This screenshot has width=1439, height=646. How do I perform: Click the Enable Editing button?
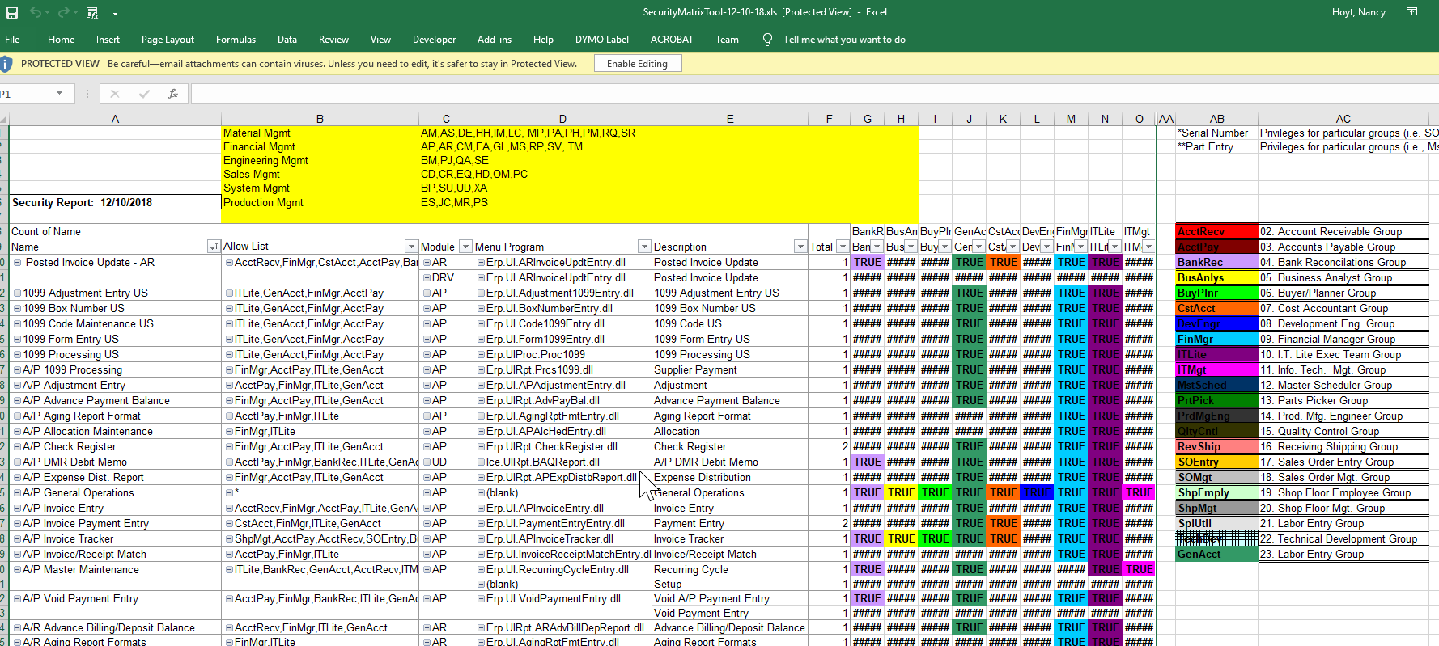pyautogui.click(x=638, y=63)
